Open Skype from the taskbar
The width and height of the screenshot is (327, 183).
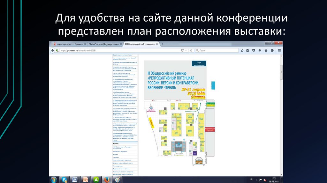(64, 180)
